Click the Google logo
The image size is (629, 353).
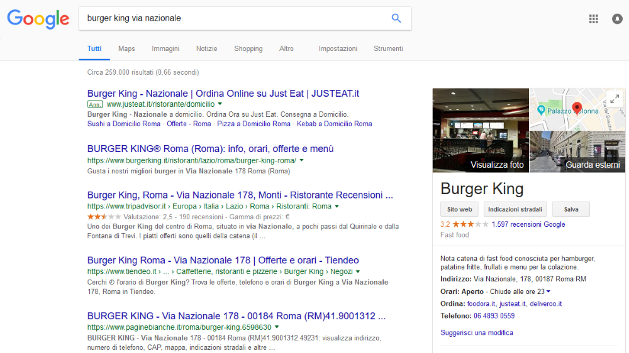[38, 19]
